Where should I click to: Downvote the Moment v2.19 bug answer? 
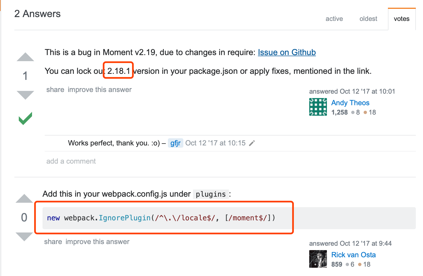point(25,95)
